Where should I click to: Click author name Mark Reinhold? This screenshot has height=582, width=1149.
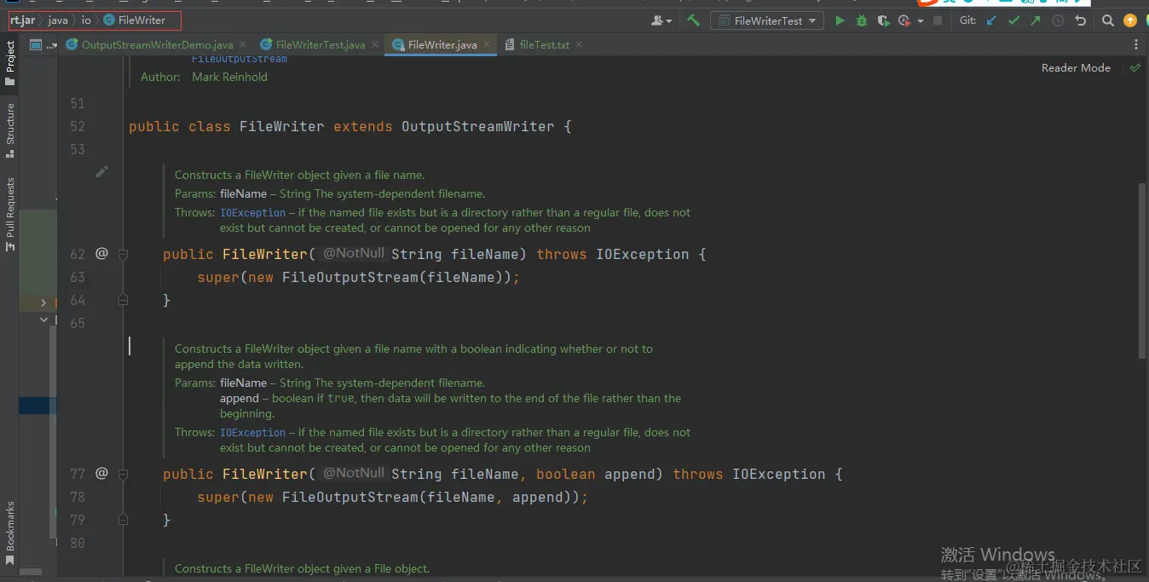(229, 77)
